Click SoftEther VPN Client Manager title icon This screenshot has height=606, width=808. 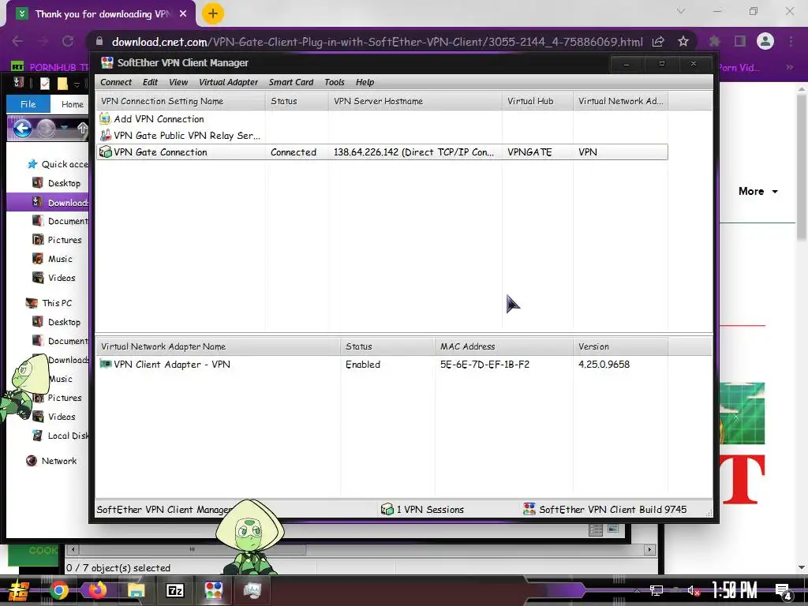[107, 63]
